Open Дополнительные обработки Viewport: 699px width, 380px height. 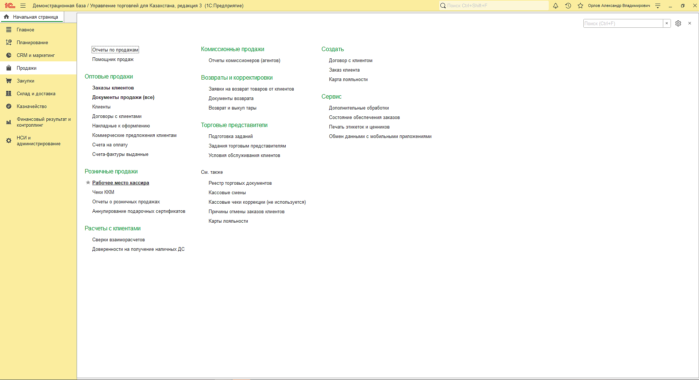pos(359,108)
